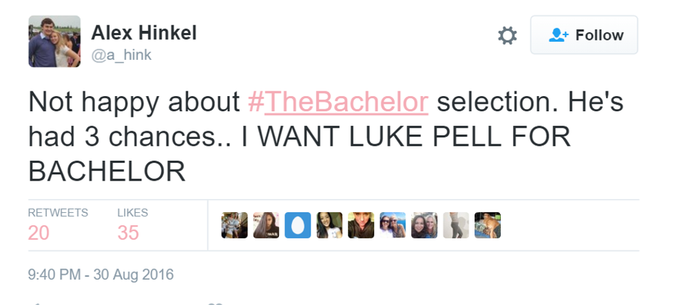
Task: Click the close-up face selfie avatar
Action: 361,225
